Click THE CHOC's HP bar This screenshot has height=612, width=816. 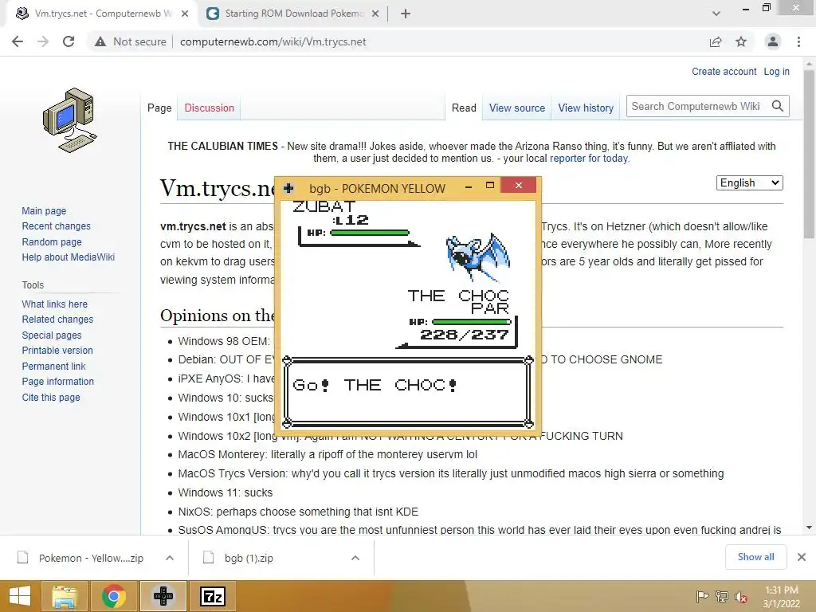[472, 322]
